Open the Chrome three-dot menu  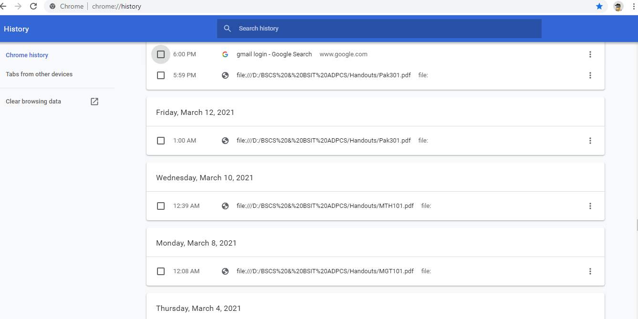pyautogui.click(x=634, y=6)
